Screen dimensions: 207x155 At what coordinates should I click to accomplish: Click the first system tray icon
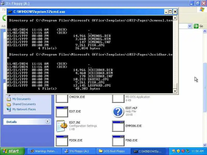point(174,151)
